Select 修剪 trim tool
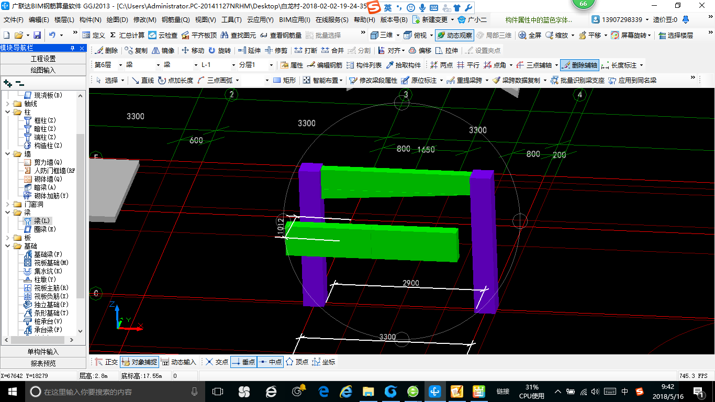The width and height of the screenshot is (715, 402). tap(276, 50)
